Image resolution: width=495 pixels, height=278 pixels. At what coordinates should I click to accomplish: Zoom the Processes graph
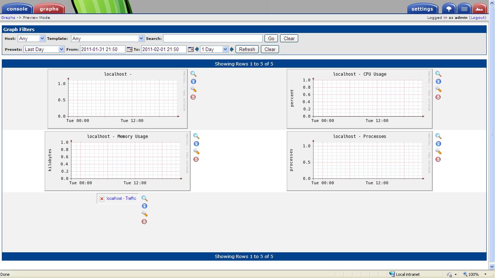pyautogui.click(x=438, y=136)
